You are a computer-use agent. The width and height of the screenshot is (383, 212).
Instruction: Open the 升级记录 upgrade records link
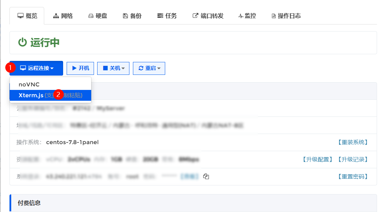point(353,160)
